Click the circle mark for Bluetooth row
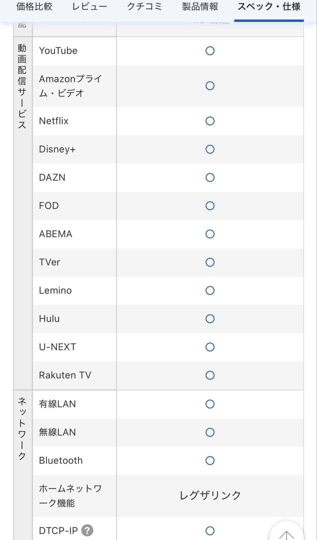 pos(210,460)
